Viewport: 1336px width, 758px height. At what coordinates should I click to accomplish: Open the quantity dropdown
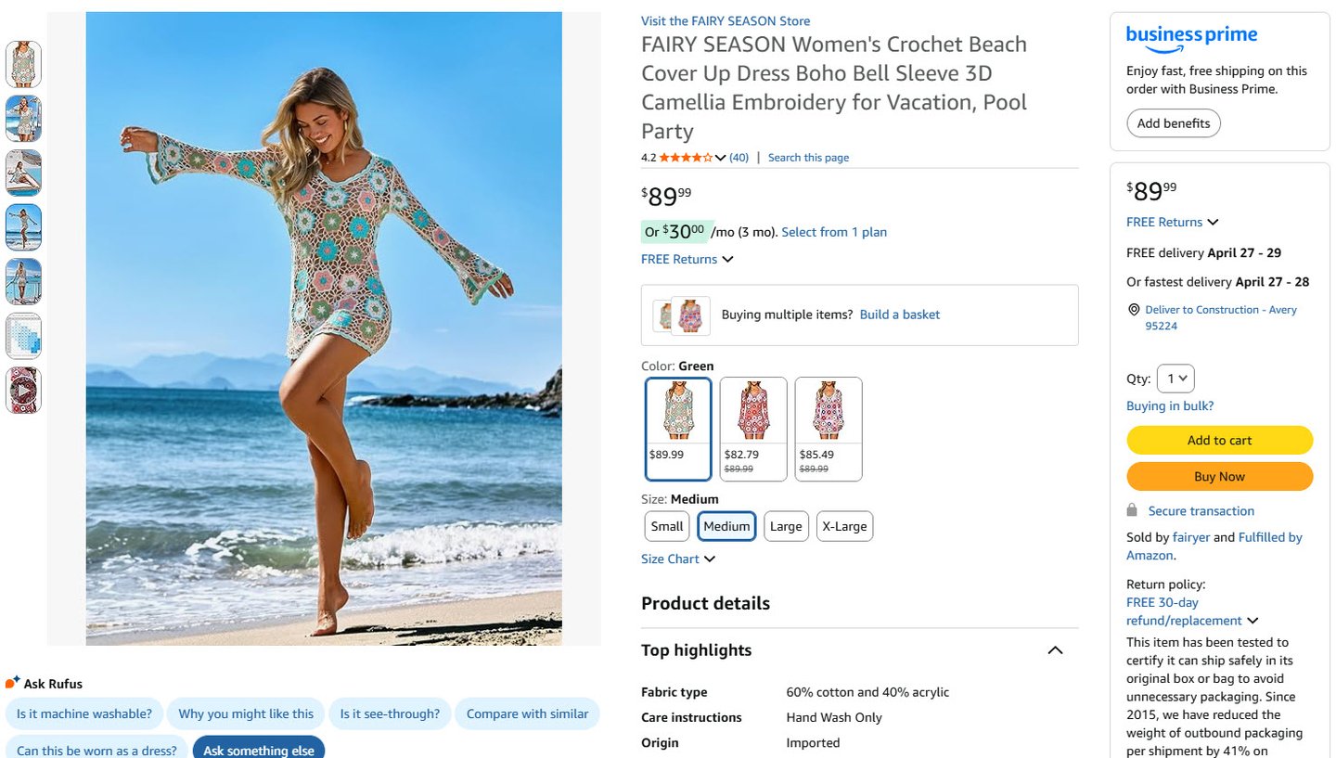[1175, 379]
